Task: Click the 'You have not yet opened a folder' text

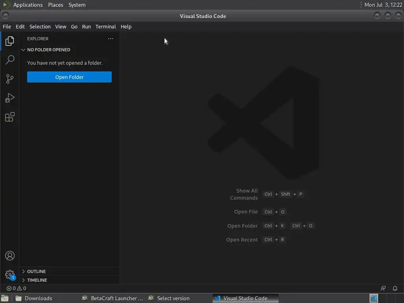Action: click(65, 63)
